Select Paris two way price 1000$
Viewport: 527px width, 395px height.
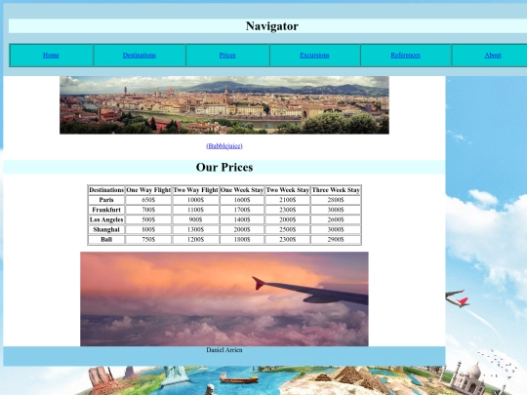coord(195,200)
